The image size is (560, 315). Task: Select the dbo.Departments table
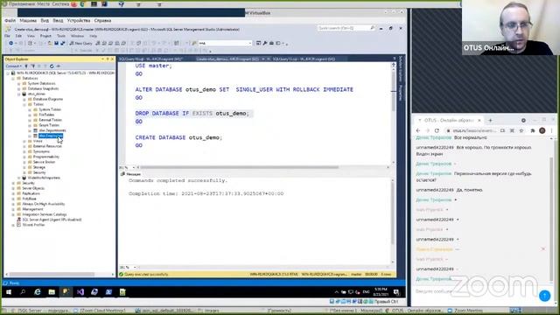tap(52, 130)
